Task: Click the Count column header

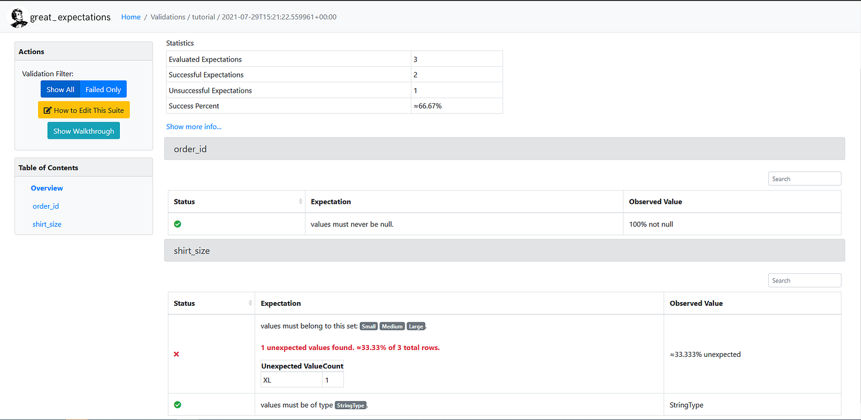Action: (333, 366)
